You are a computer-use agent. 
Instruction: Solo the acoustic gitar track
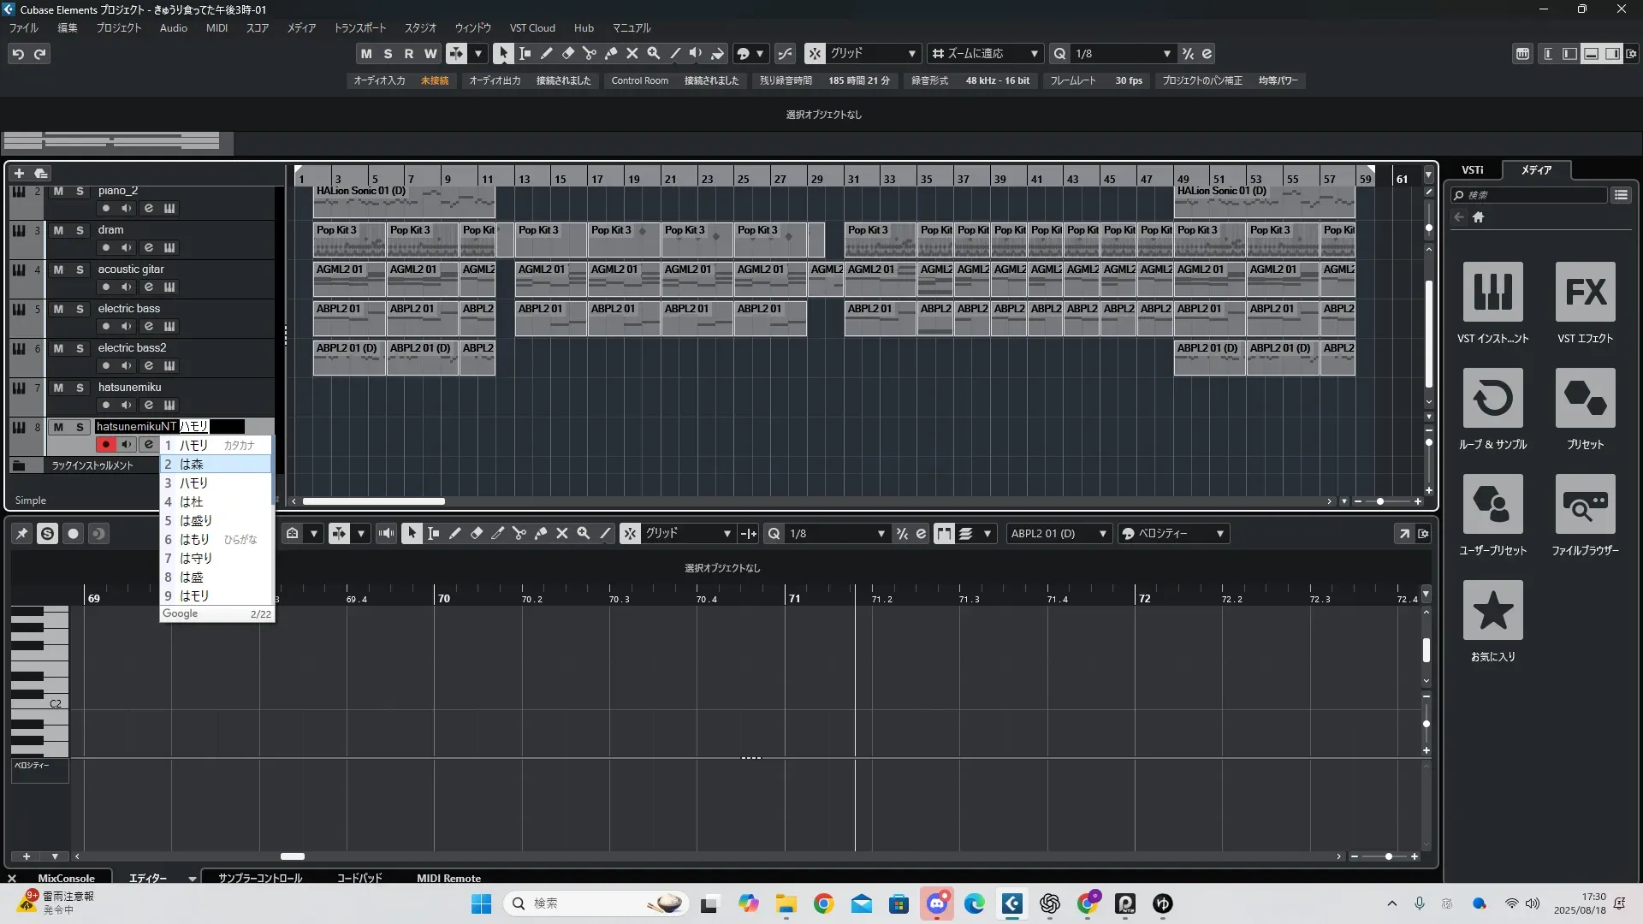(x=80, y=269)
